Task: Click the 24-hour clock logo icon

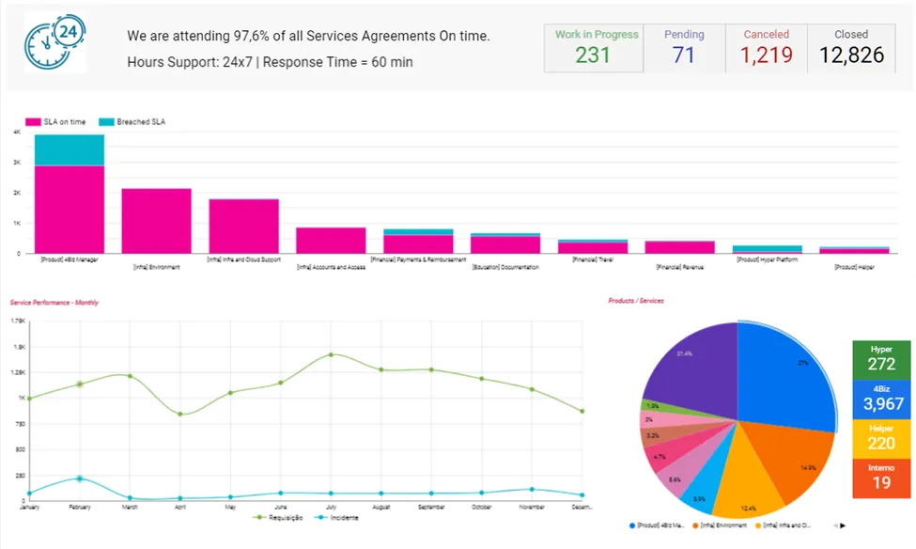Action: (55, 42)
